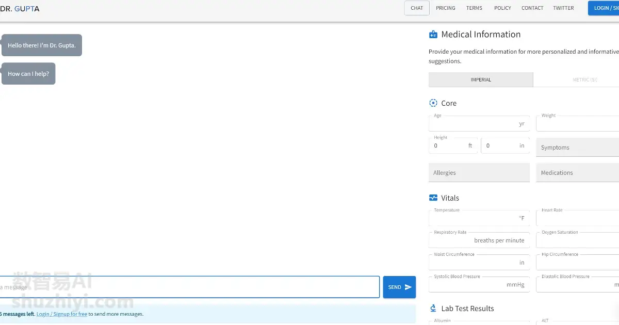Click the Height inches field
This screenshot has width=619, height=325.
click(x=505, y=145)
